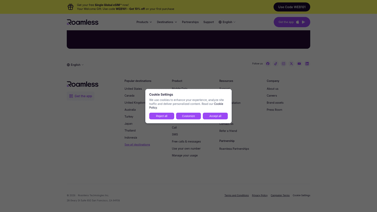377x212 pixels.
Task: Click the gift icon in the promo banner
Action: click(70, 7)
